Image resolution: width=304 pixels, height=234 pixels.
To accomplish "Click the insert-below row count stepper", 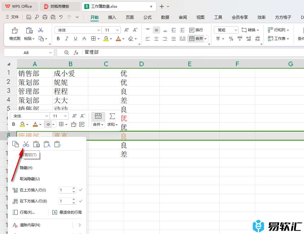I will point(74,201).
